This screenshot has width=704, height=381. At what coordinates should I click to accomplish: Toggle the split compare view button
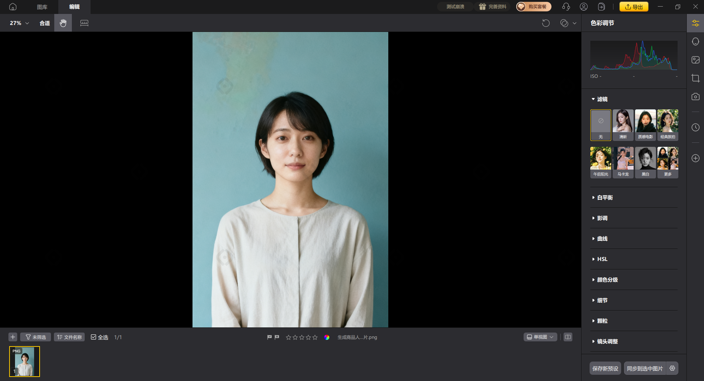tap(568, 337)
